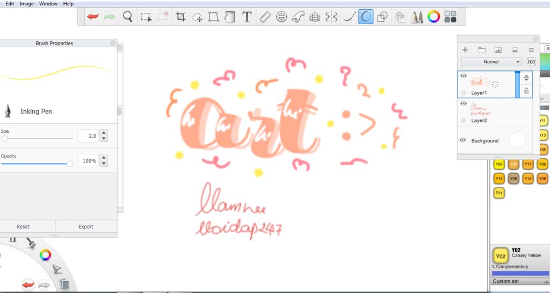Select the rectangular Selection tool
This screenshot has width=550, height=293.
pyautogui.click(x=146, y=17)
